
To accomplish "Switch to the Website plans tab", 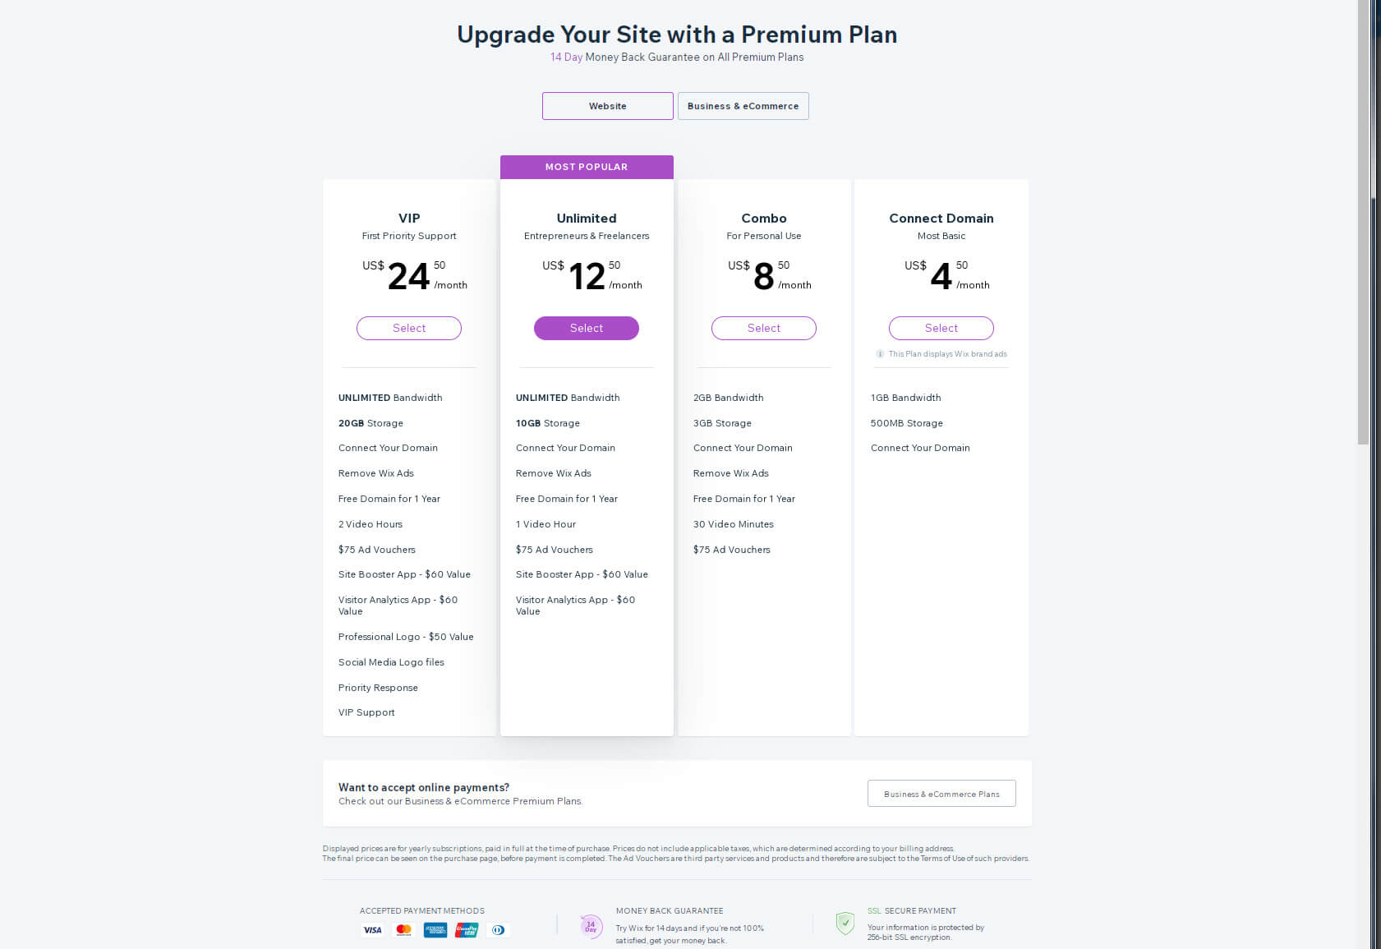I will click(x=607, y=106).
